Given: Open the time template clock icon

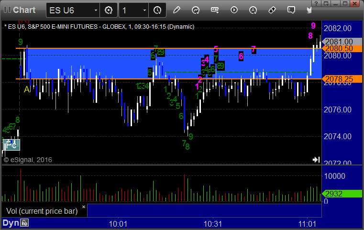Looking at the screenshot, I should click(157, 10).
